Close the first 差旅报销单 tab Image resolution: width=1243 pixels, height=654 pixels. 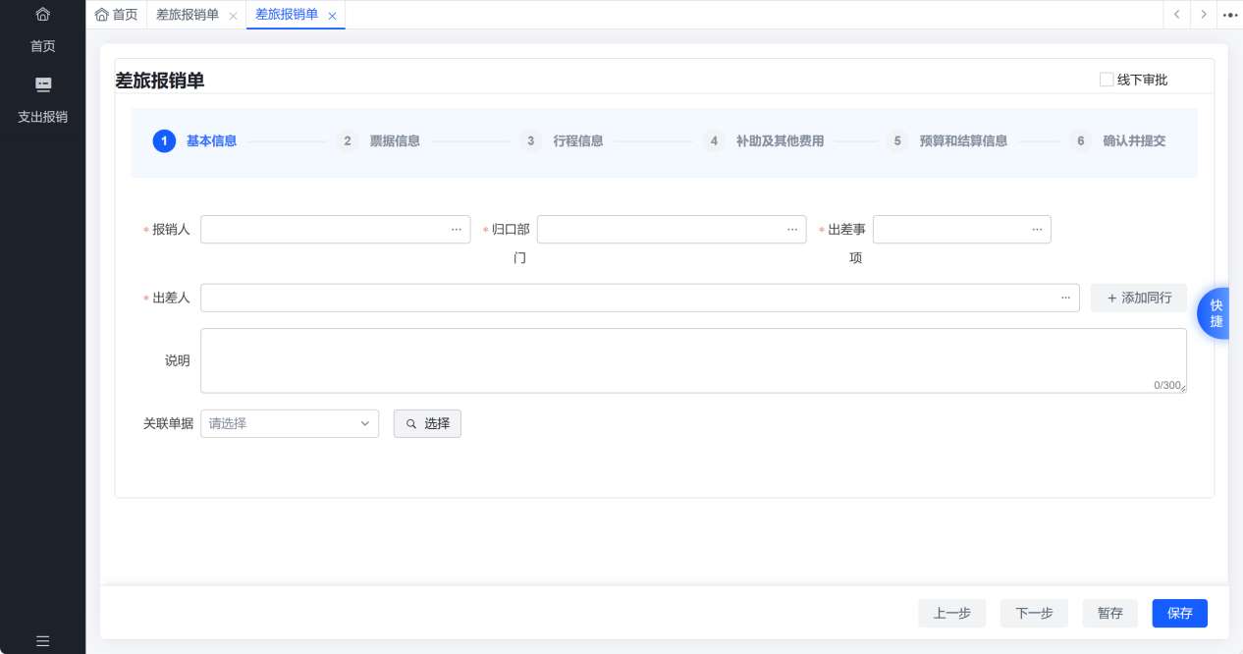[233, 16]
